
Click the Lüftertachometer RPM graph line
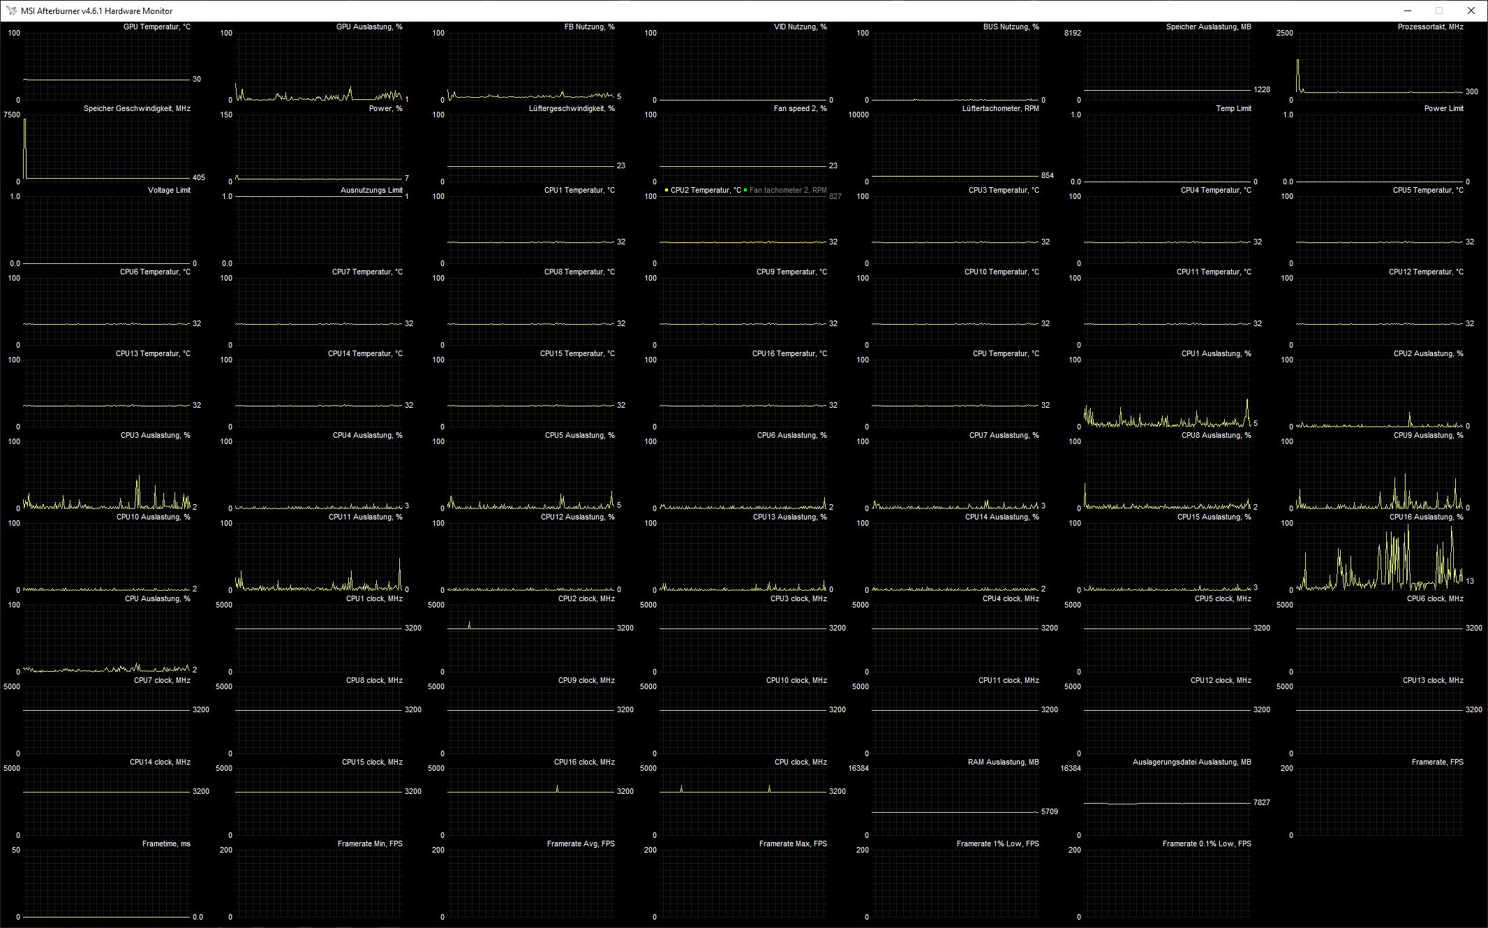(x=955, y=176)
